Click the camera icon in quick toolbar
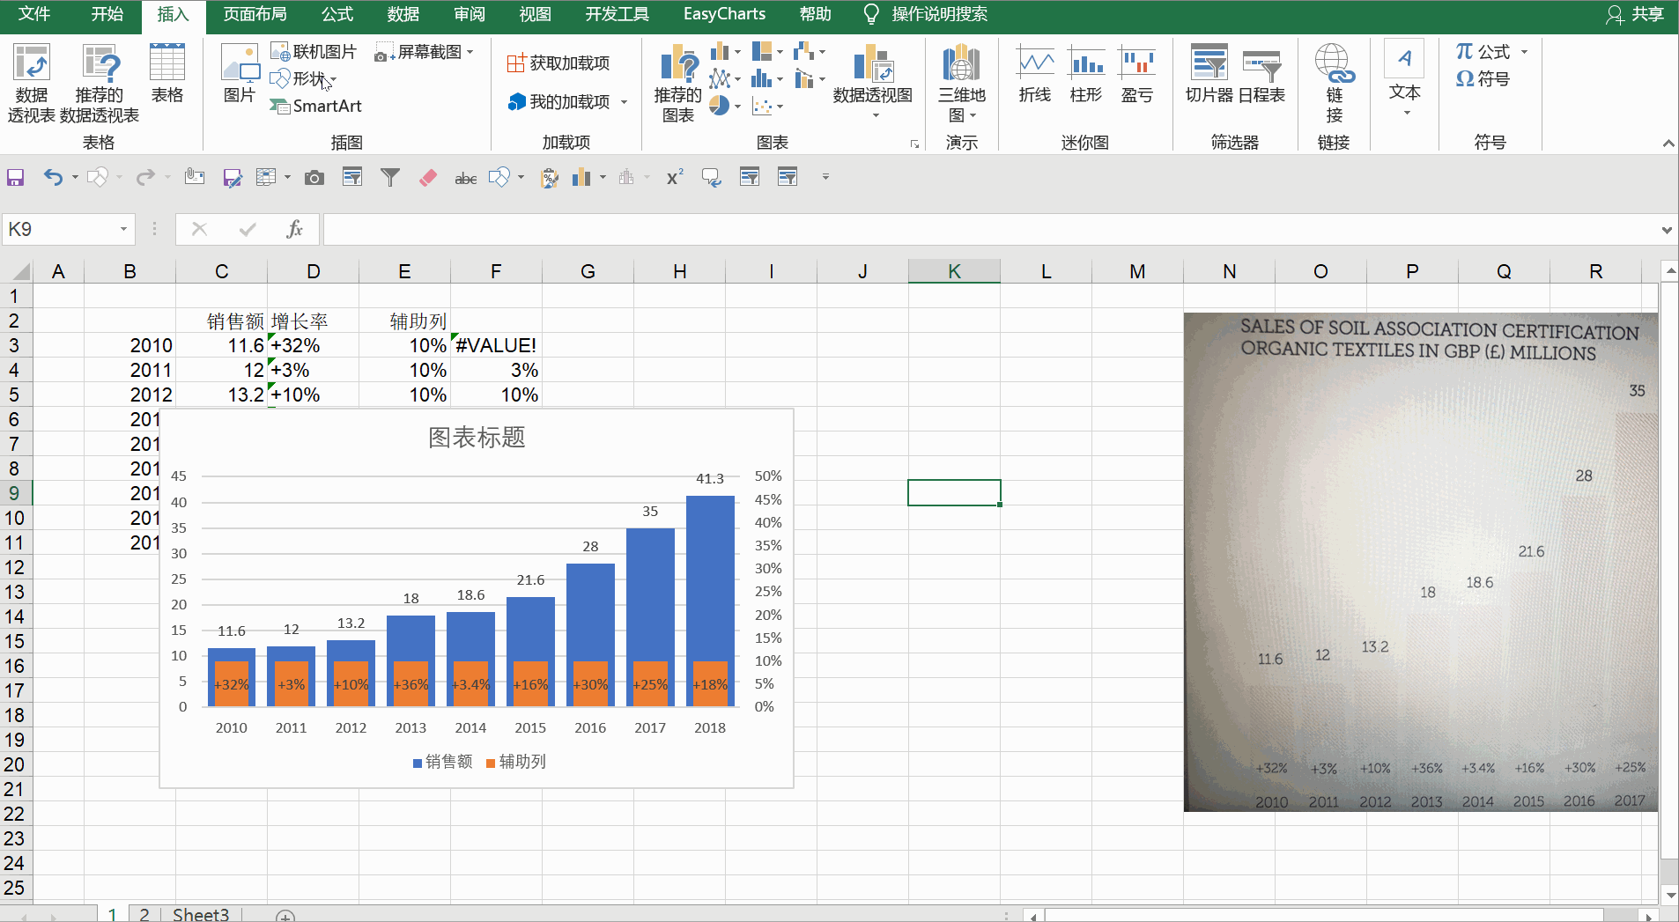Viewport: 1679px width, 922px height. (314, 178)
